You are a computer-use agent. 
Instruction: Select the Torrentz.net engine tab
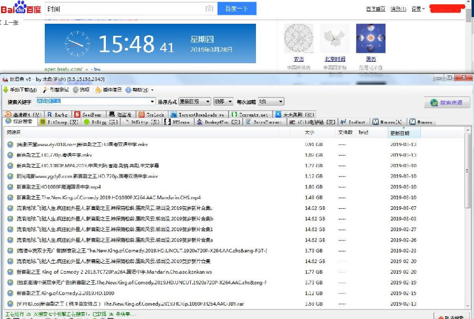[250, 114]
